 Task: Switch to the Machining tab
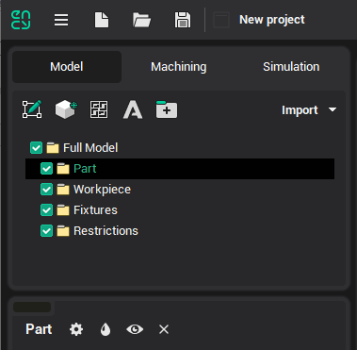click(179, 67)
